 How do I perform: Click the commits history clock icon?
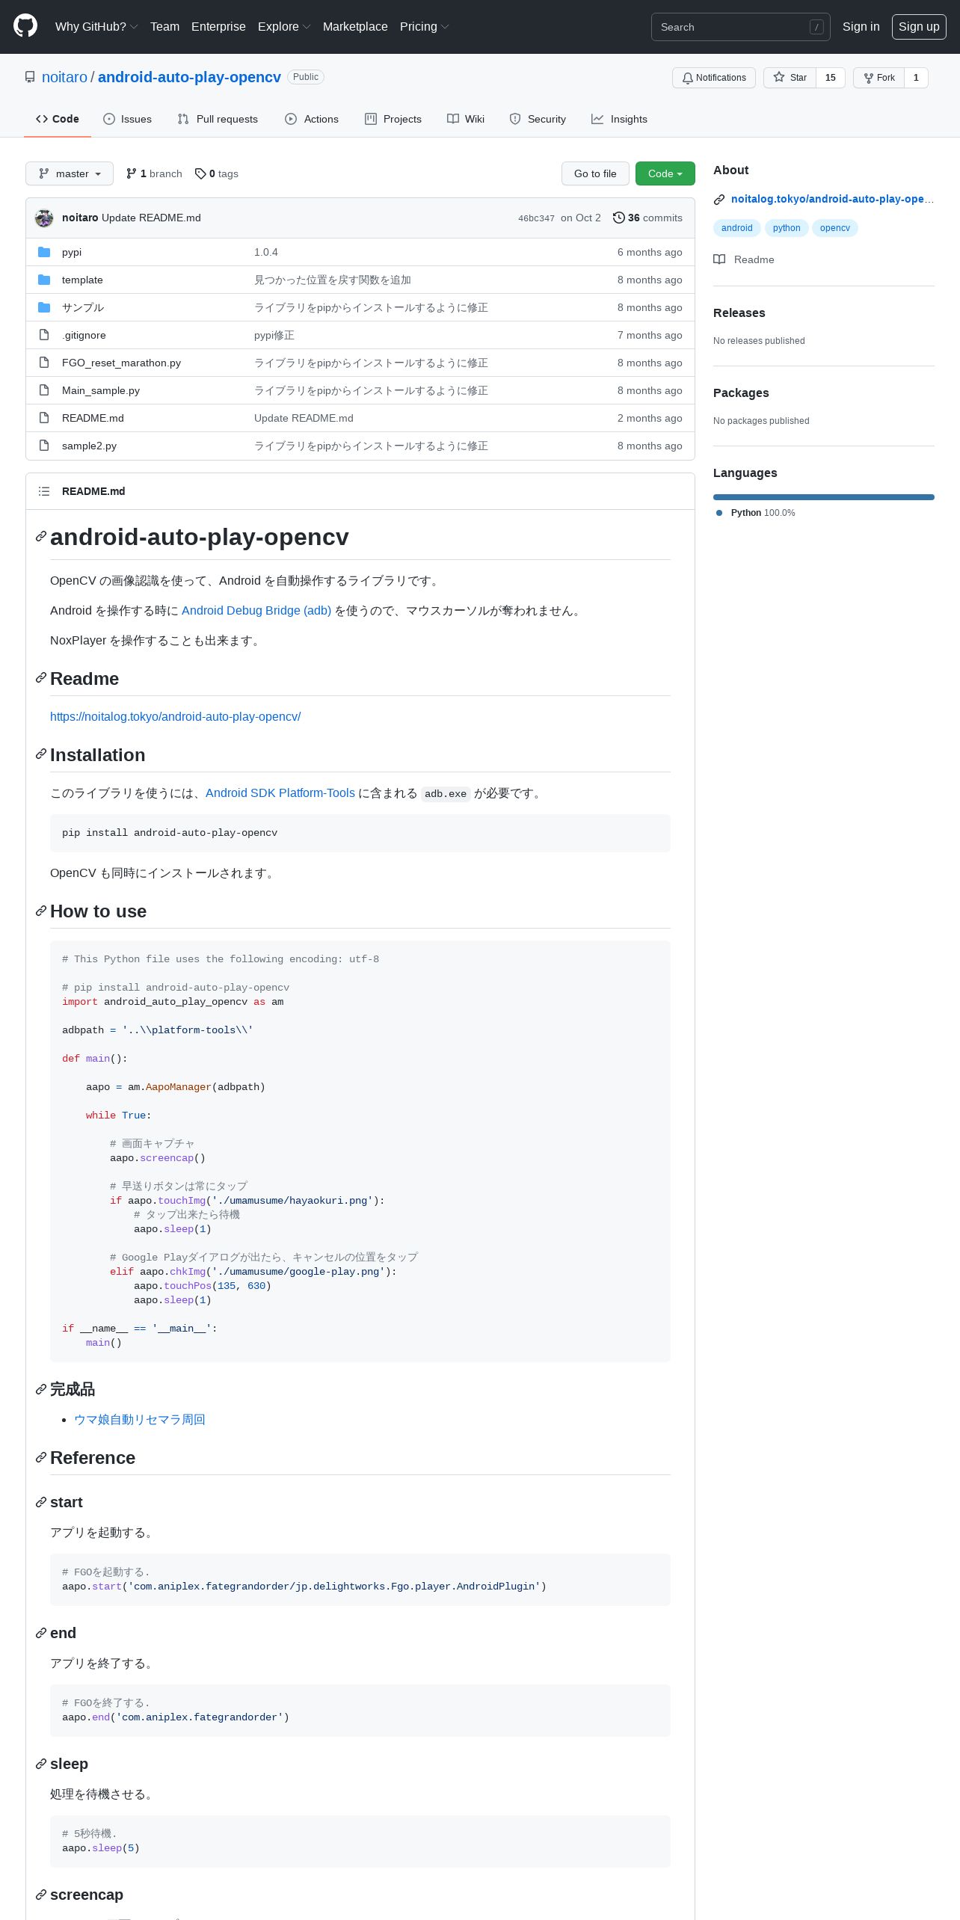(x=618, y=218)
